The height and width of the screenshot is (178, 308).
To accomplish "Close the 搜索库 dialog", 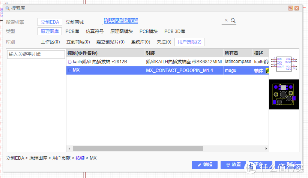I will coord(297,8).
